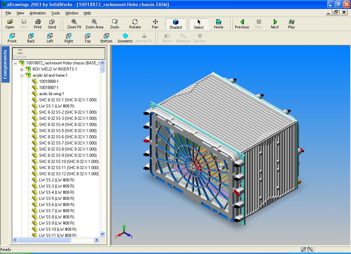The width and height of the screenshot is (351, 254).
Task: Switch to Right view
Action: 69,38
